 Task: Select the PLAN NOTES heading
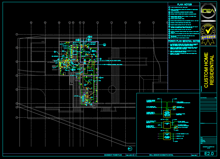click(184, 5)
